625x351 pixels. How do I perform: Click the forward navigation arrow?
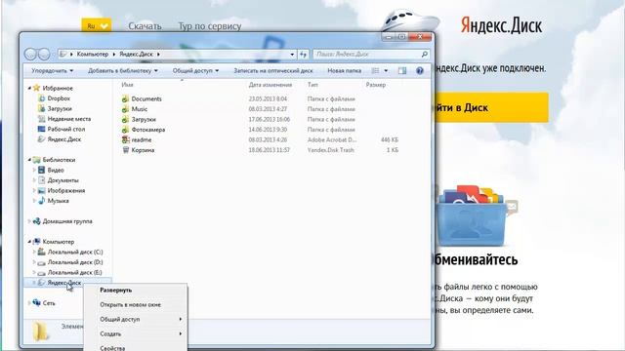pos(44,55)
